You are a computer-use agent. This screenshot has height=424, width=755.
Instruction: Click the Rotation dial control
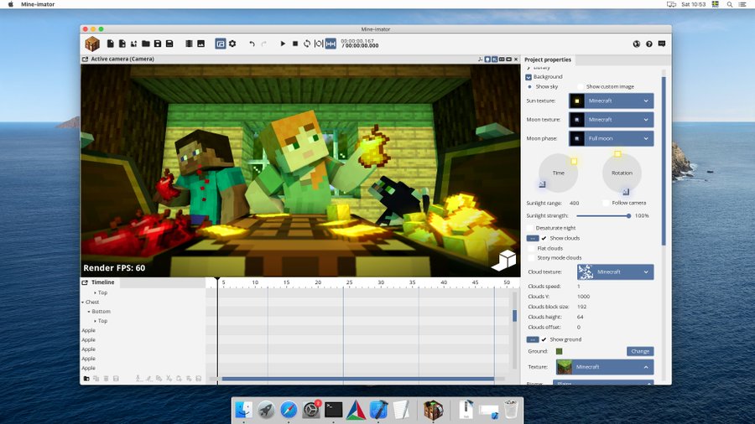coord(622,173)
